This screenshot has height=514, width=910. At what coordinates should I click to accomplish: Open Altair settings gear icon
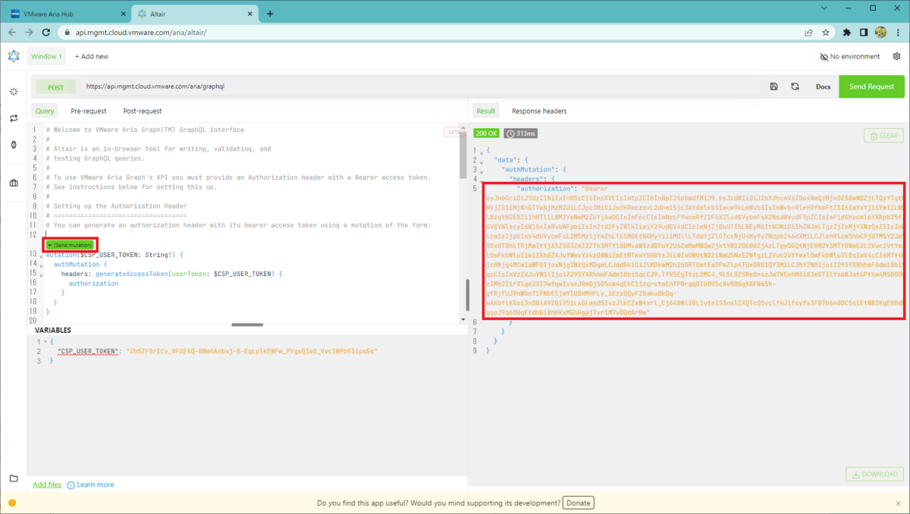click(x=896, y=56)
